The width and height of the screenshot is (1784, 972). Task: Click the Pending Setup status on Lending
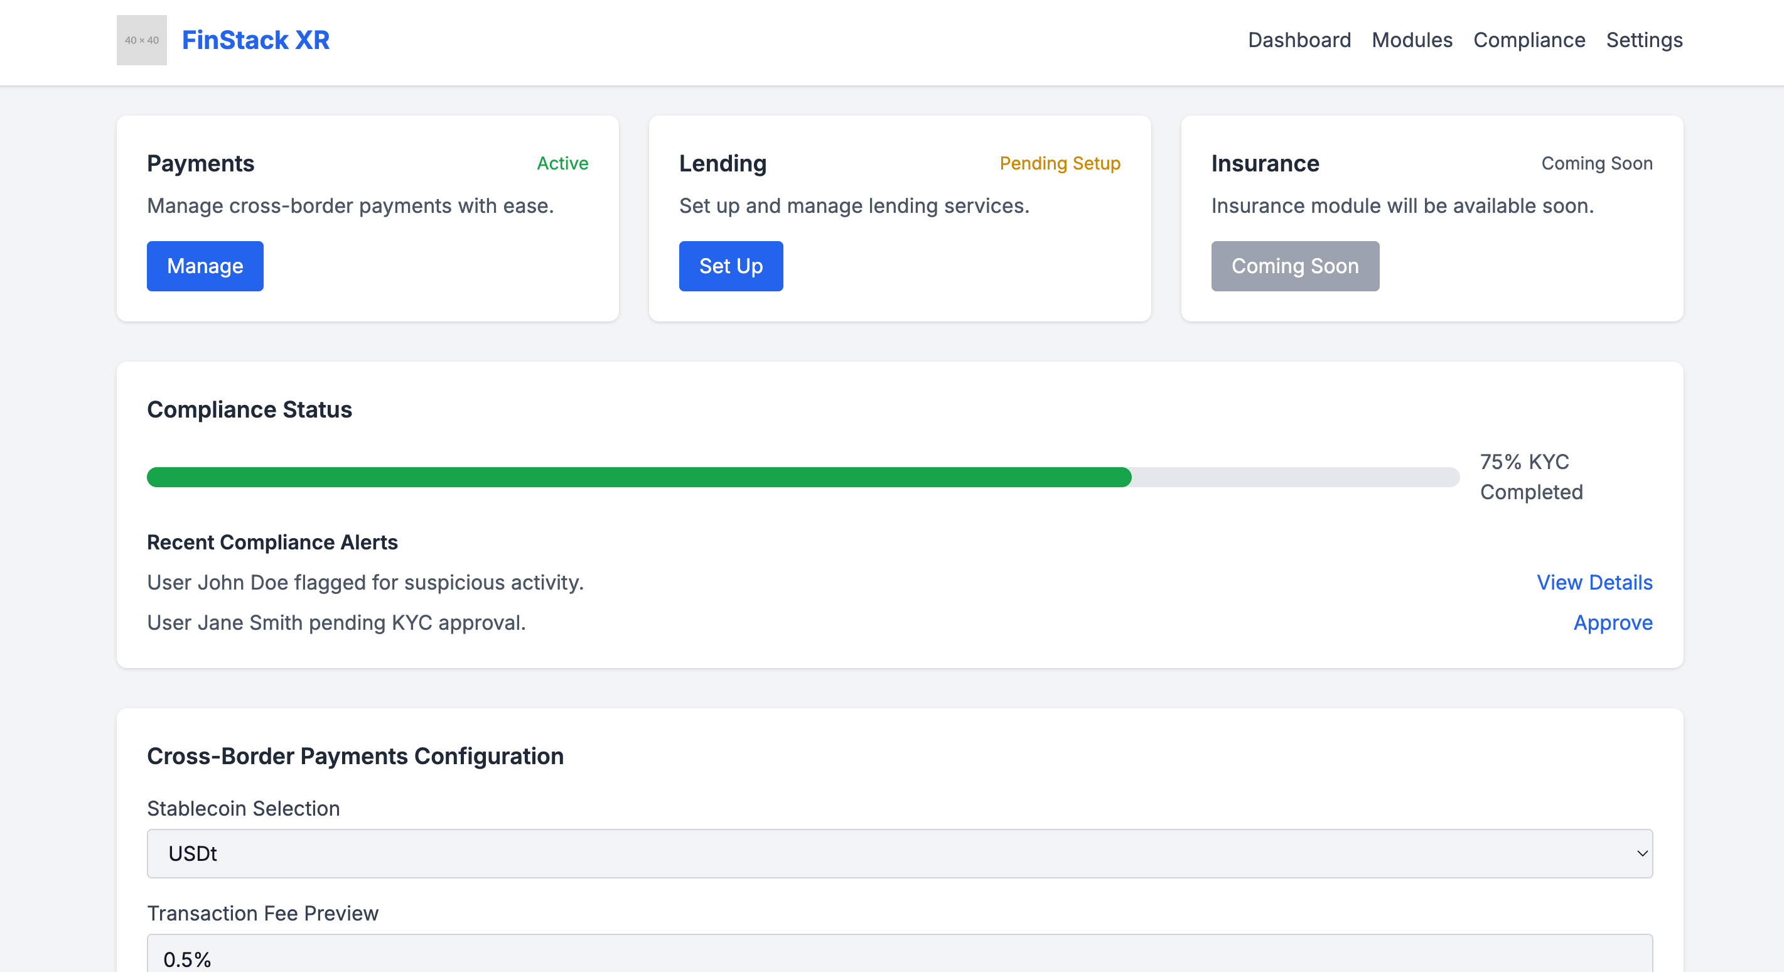pyautogui.click(x=1059, y=163)
